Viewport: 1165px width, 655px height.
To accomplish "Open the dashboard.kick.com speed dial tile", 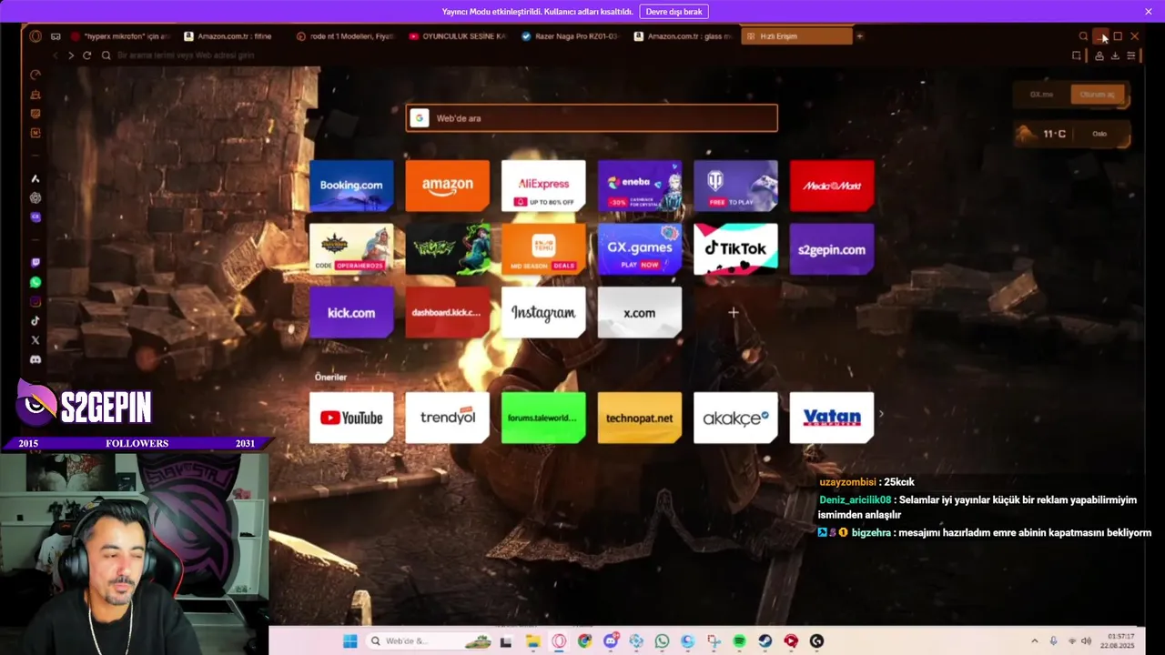I will pos(447,312).
